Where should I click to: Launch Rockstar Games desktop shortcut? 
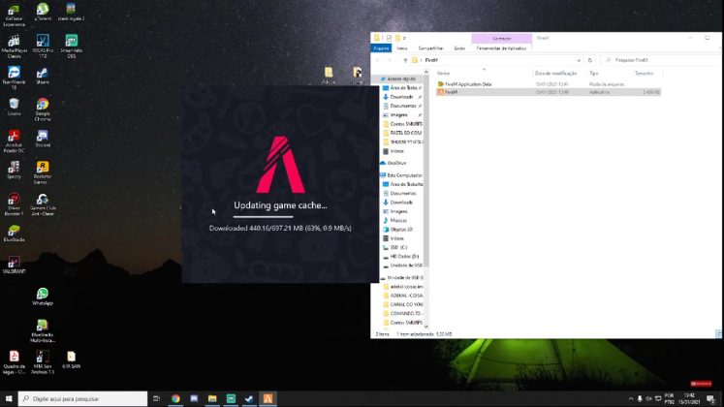coord(43,172)
